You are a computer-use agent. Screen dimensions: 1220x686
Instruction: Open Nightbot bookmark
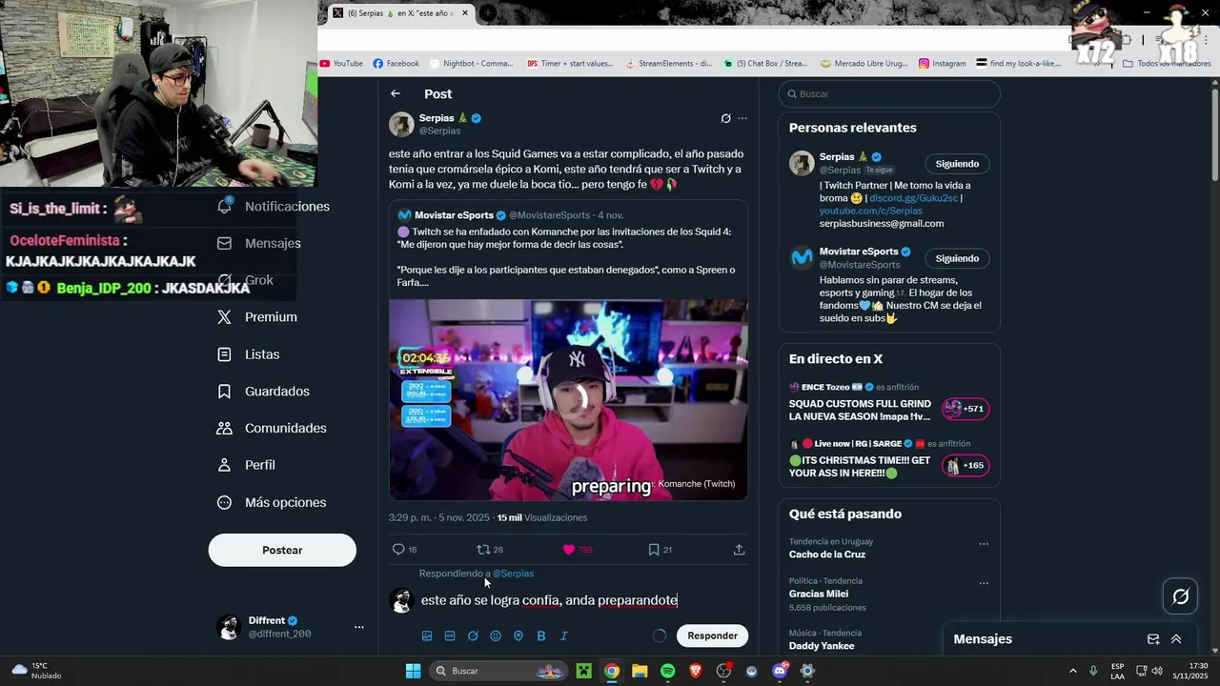tap(471, 64)
